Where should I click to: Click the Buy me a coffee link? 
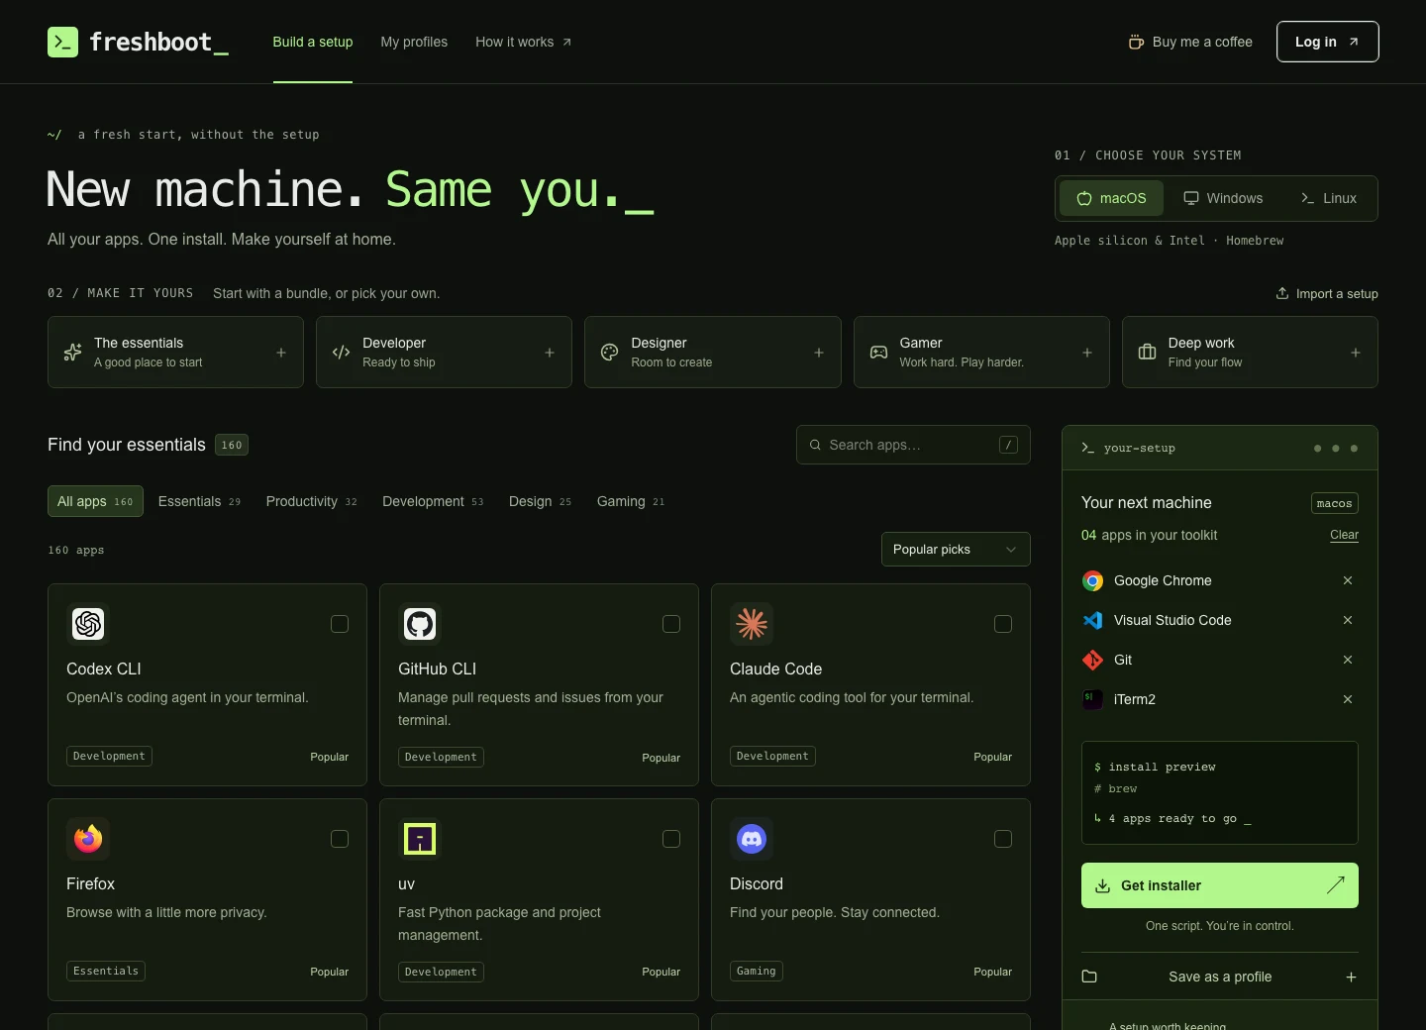click(x=1190, y=42)
